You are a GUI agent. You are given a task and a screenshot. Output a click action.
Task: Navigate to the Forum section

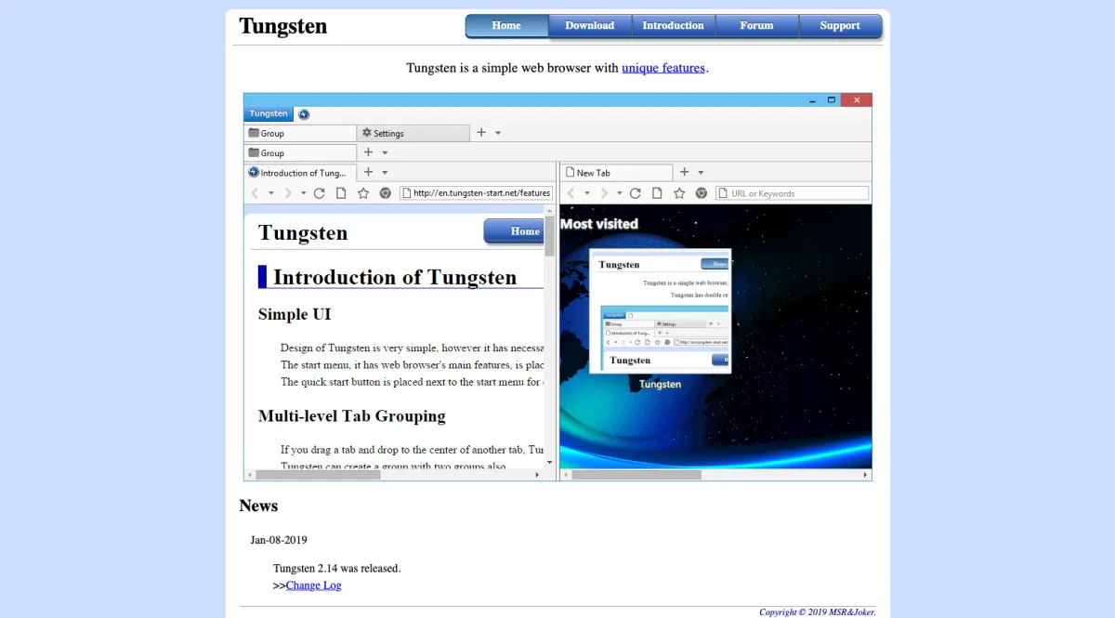[x=756, y=26]
